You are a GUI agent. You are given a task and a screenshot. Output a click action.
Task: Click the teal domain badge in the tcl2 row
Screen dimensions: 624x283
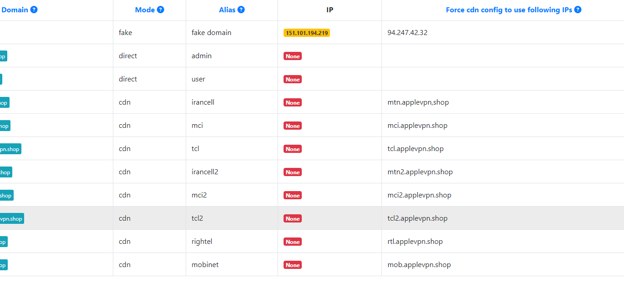click(x=11, y=218)
